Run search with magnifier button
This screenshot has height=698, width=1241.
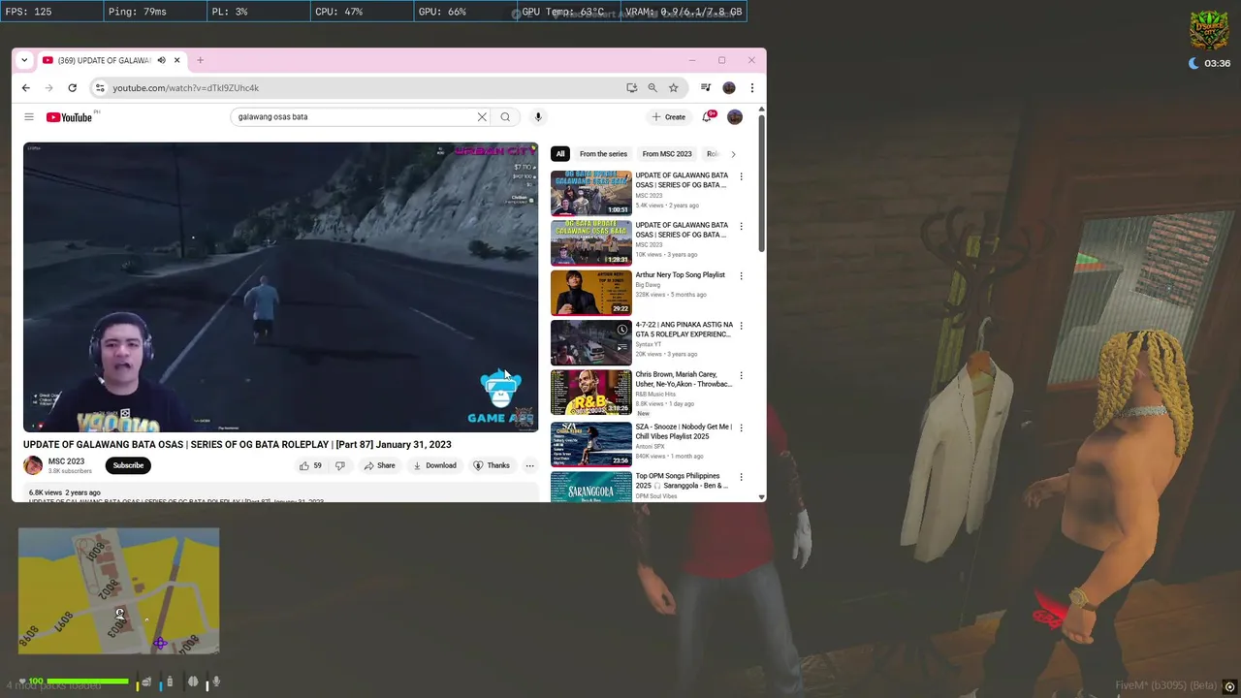[505, 117]
